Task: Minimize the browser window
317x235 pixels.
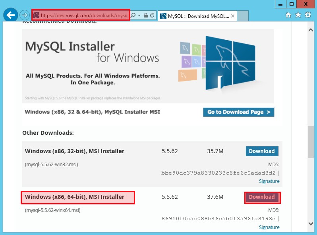Action: (280, 4)
